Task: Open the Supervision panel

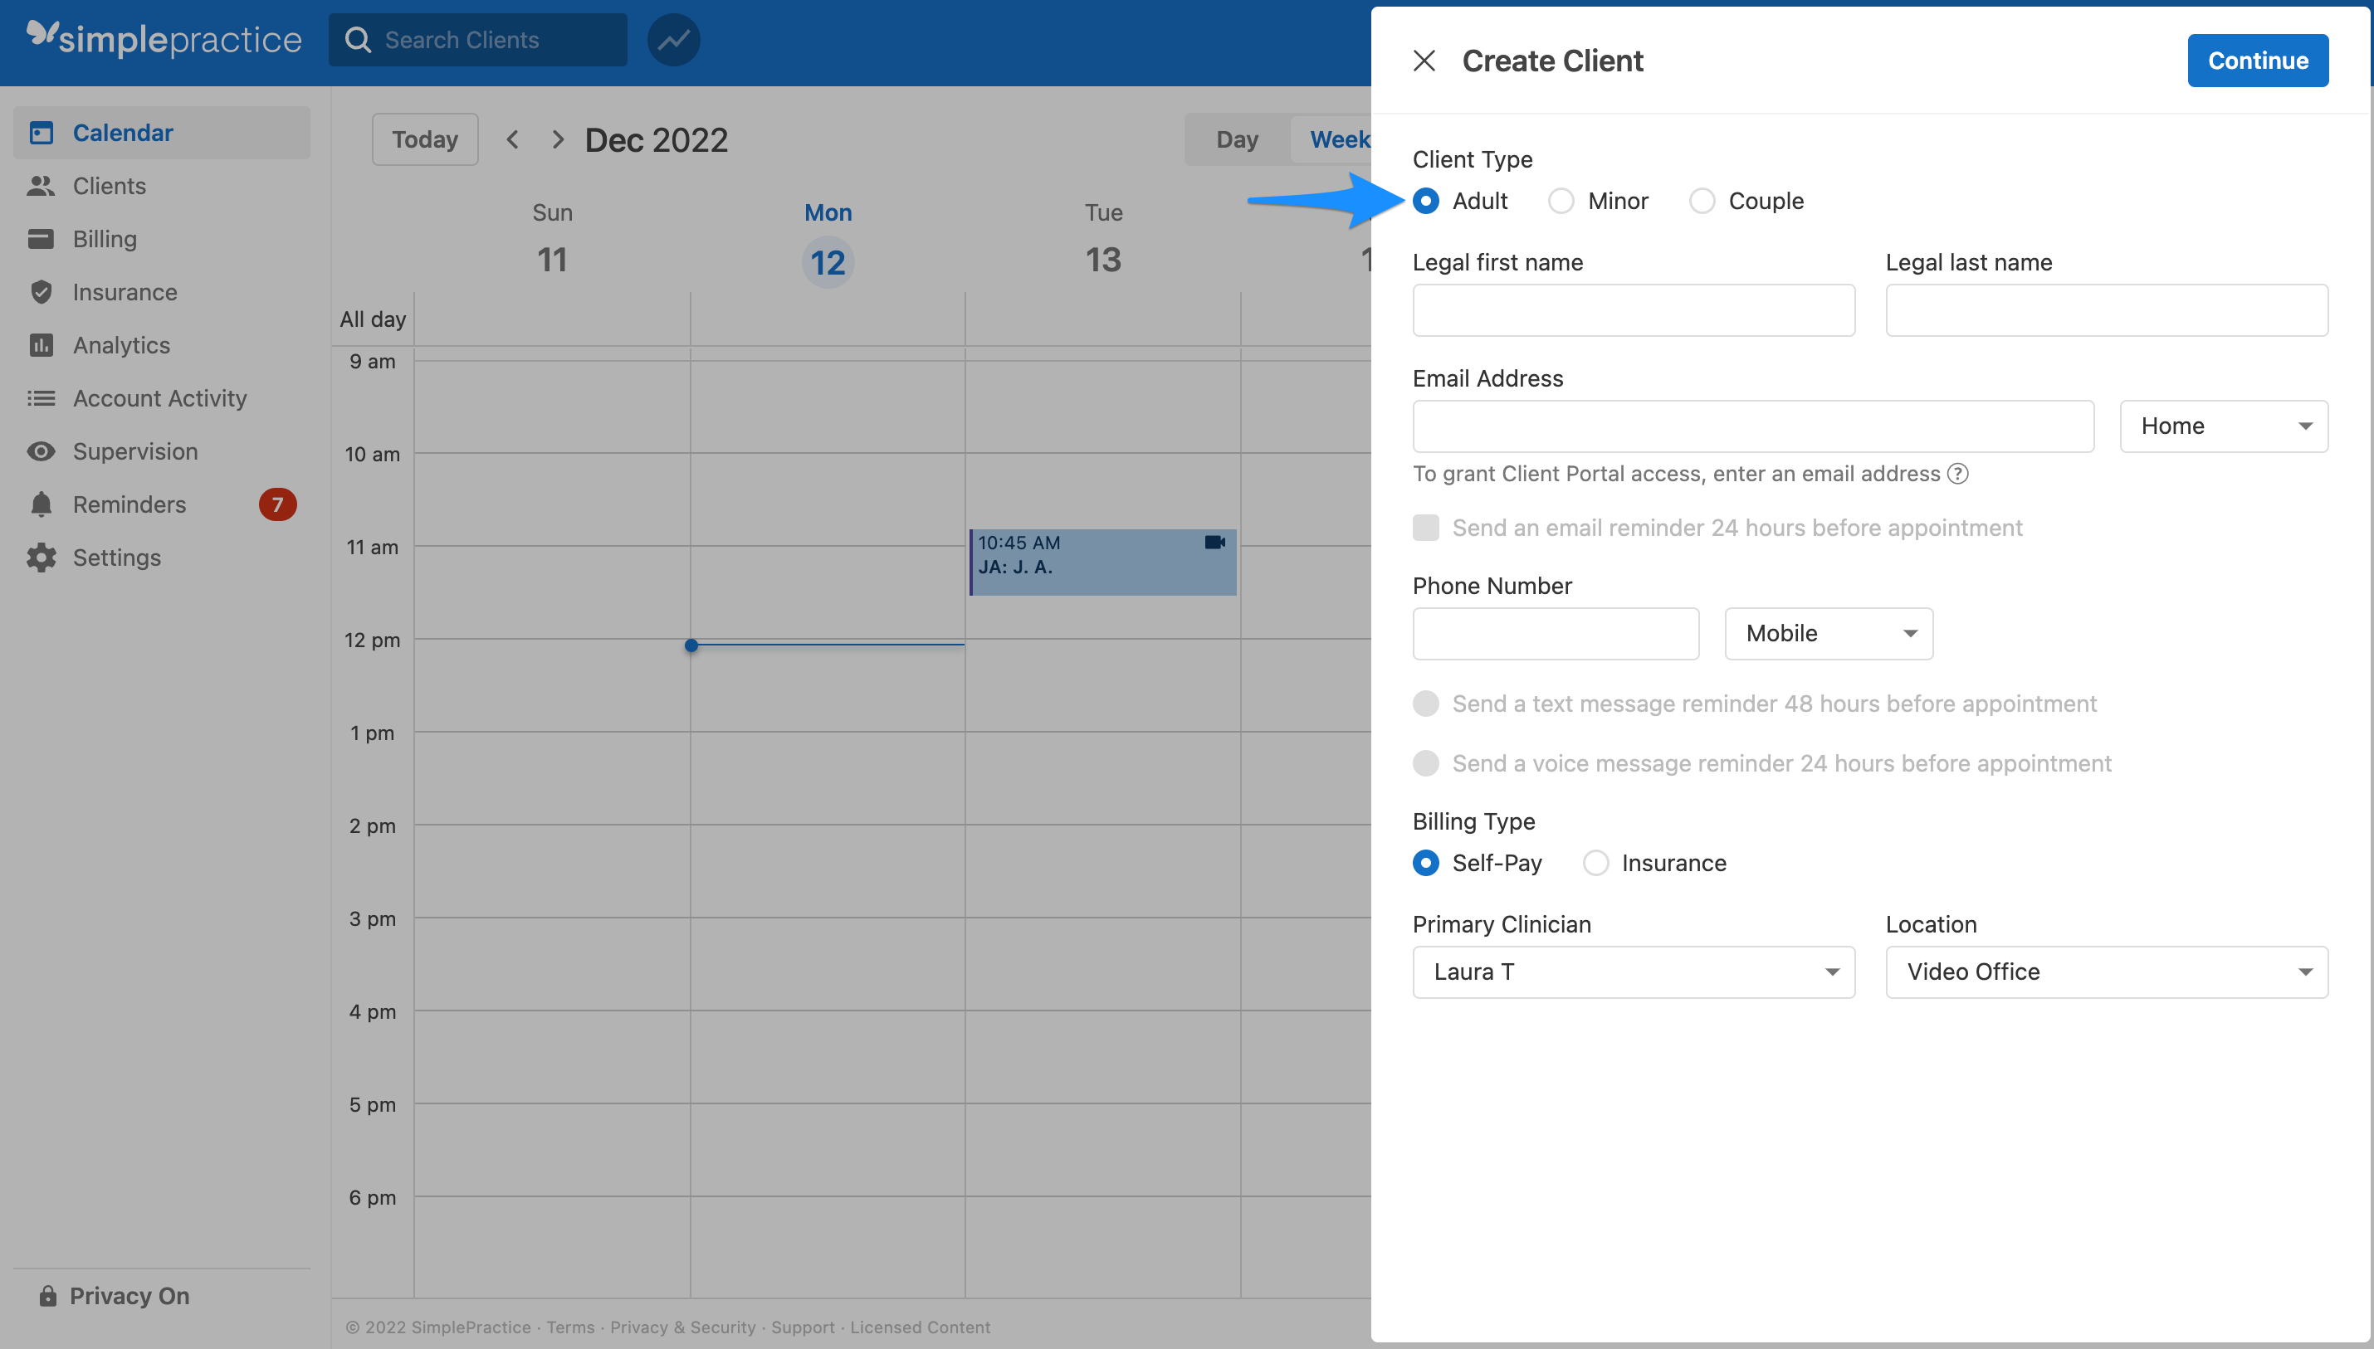Action: tap(135, 451)
